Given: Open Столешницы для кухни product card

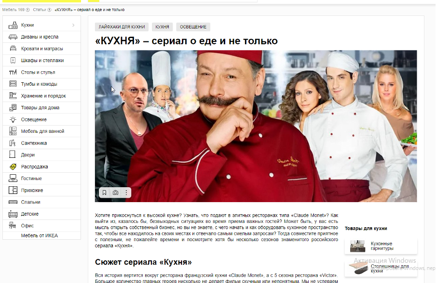Looking at the screenshot, I should point(381,269).
